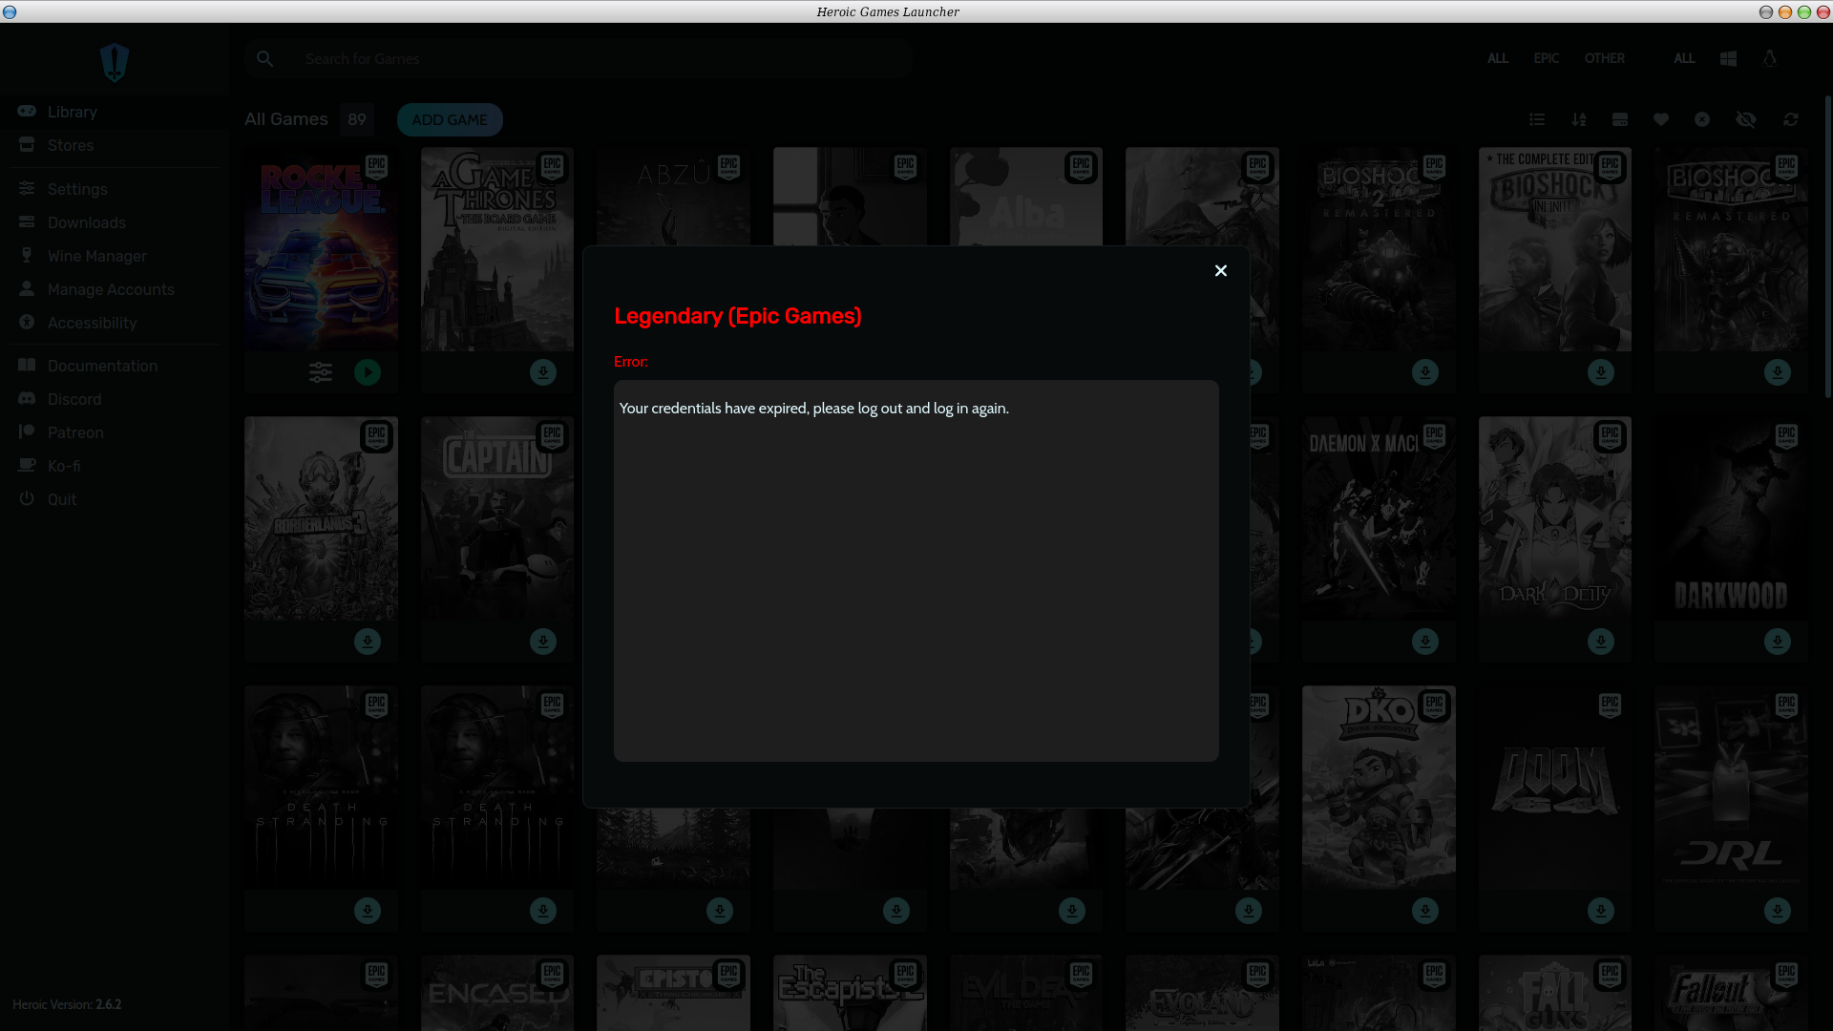This screenshot has width=1833, height=1031.
Task: Toggle favourites-only filter heart
Action: point(1661,119)
